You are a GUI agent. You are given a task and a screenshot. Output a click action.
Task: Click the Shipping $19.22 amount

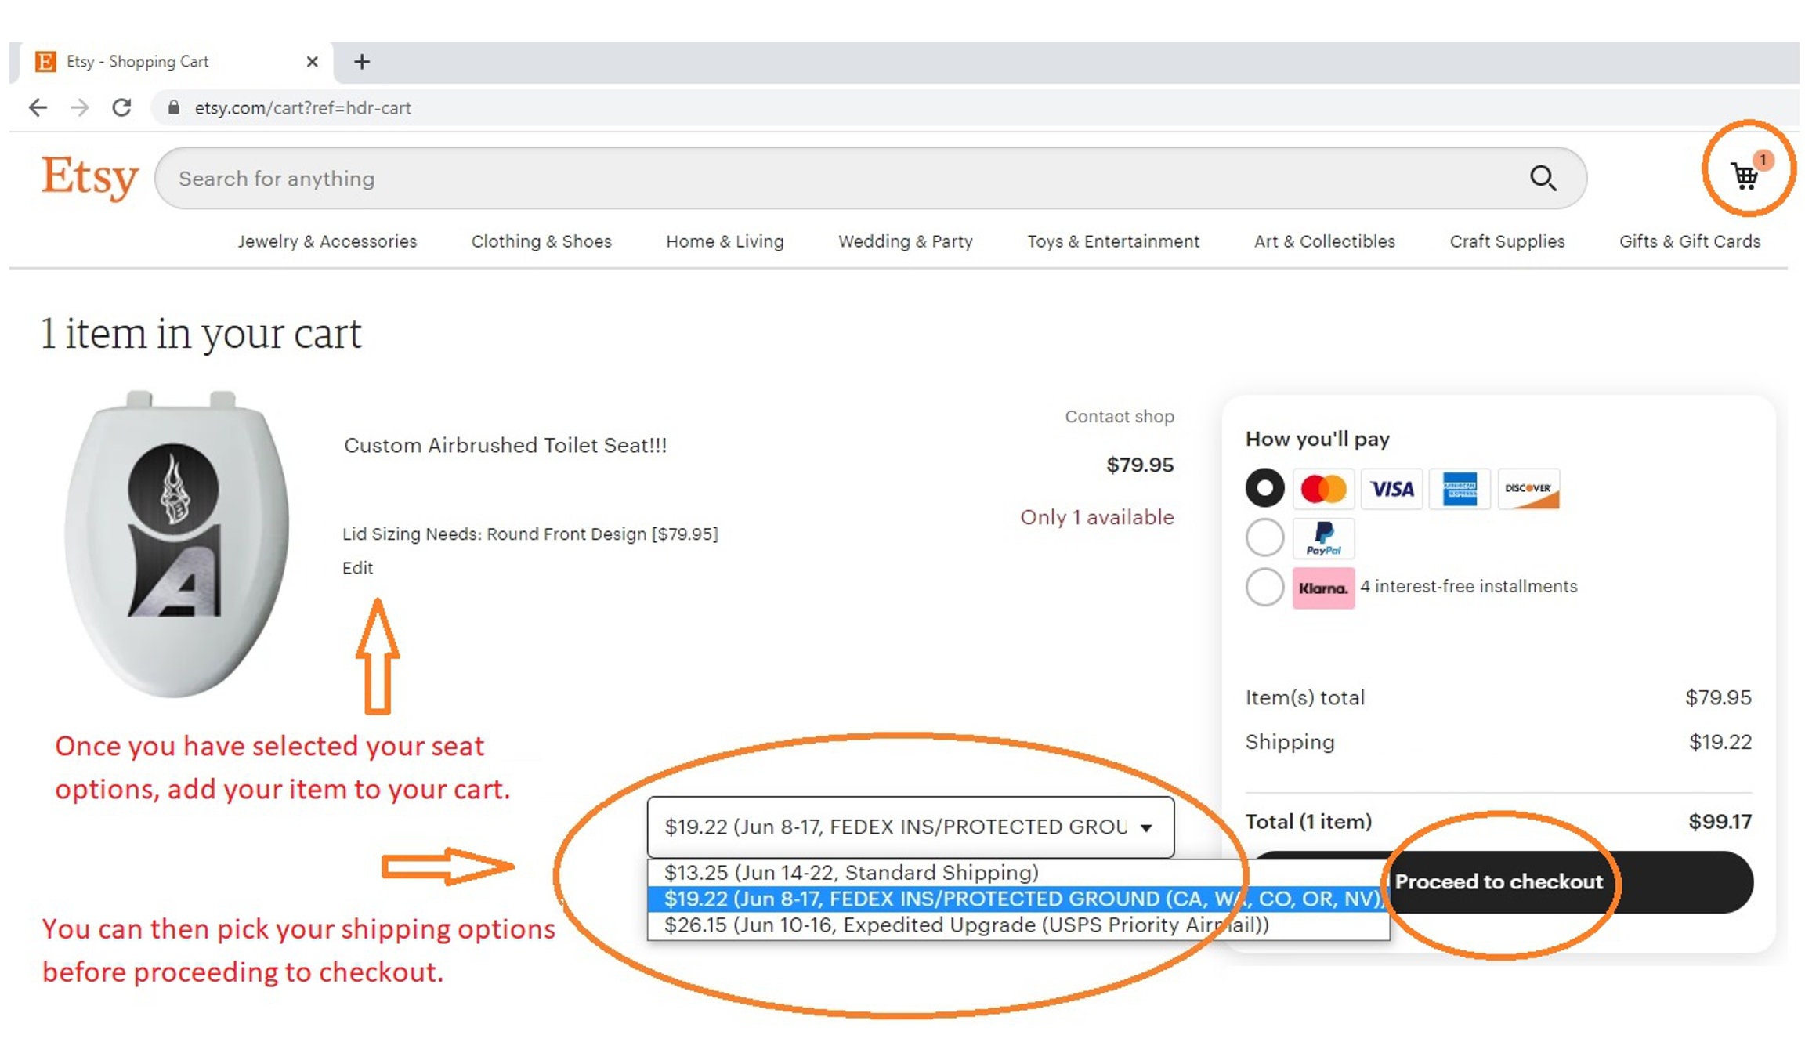[x=1720, y=742]
